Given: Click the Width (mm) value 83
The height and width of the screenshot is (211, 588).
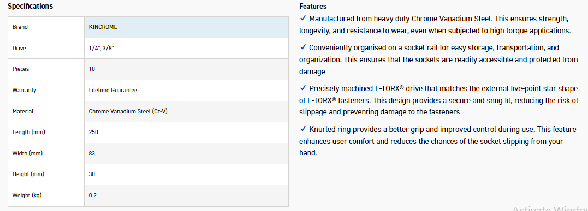Looking at the screenshot, I should coord(92,153).
